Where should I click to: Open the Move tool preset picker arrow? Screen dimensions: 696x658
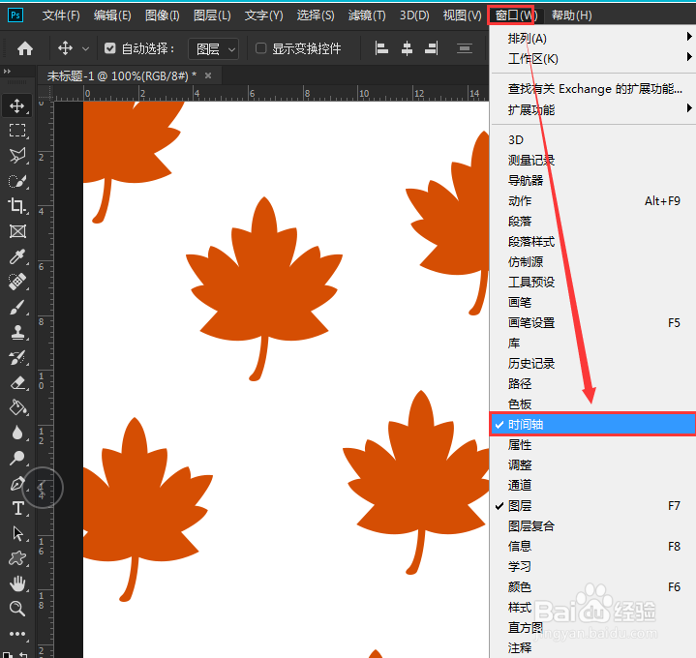[x=85, y=48]
